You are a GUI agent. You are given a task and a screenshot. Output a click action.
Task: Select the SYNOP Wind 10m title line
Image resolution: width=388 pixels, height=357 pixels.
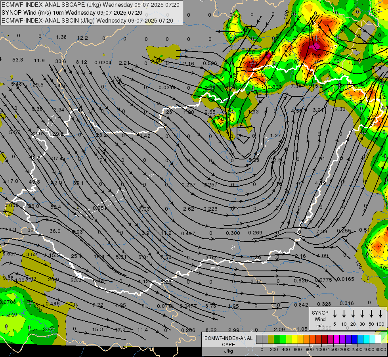[72, 13]
